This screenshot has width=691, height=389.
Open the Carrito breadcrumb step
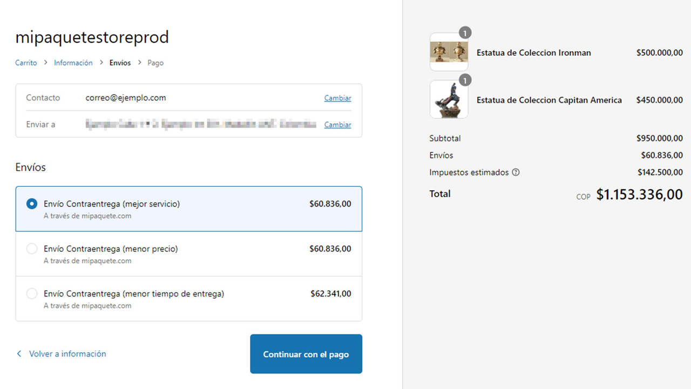point(25,63)
